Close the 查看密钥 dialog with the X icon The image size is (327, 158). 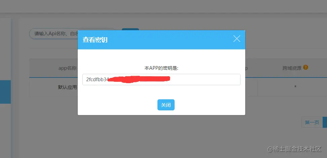(237, 39)
